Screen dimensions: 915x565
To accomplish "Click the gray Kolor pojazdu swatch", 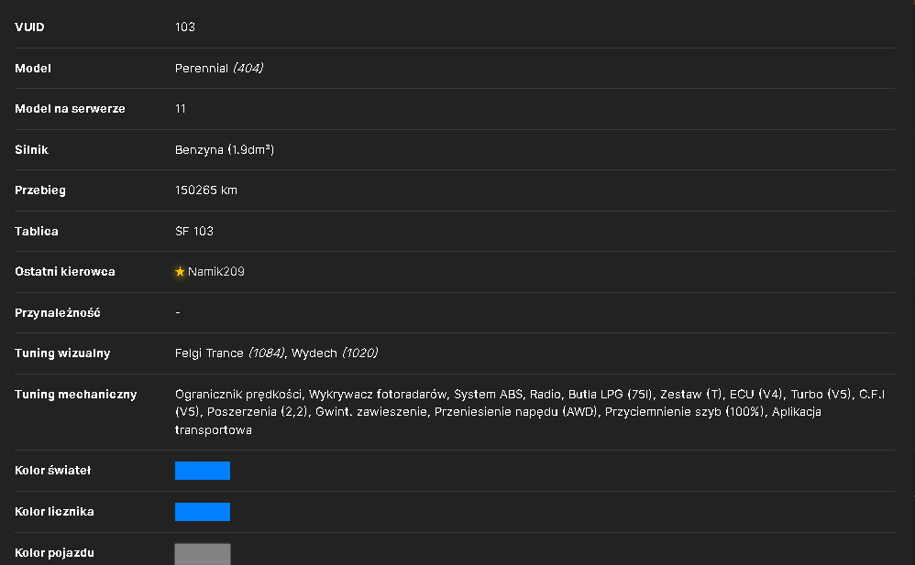I will 203,554.
